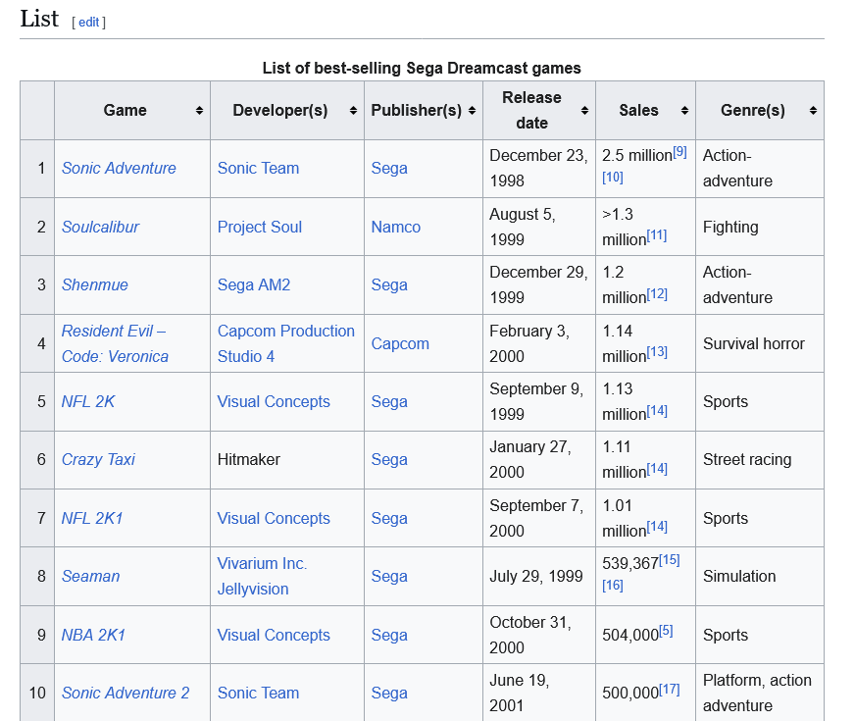Open citation [10] in Sonic Adventure sales
This screenshot has width=855, height=721.
tap(613, 178)
